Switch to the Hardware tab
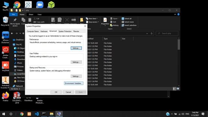This screenshot has height=117, width=208. pos(44,31)
